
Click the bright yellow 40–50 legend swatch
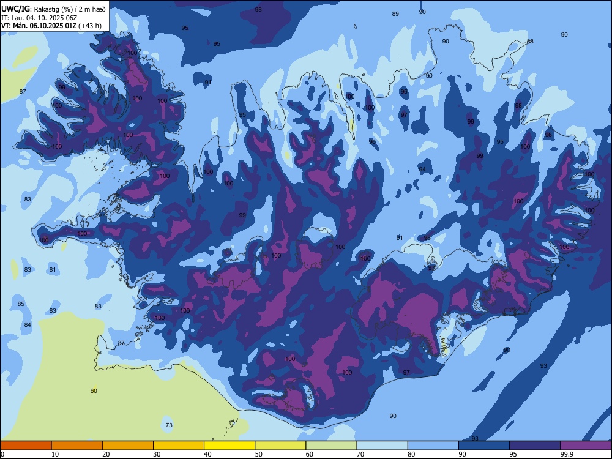[x=229, y=446]
